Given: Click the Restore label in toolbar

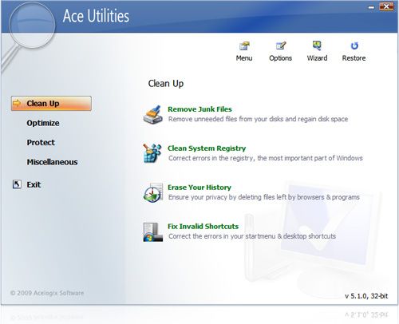Looking at the screenshot, I should [354, 58].
